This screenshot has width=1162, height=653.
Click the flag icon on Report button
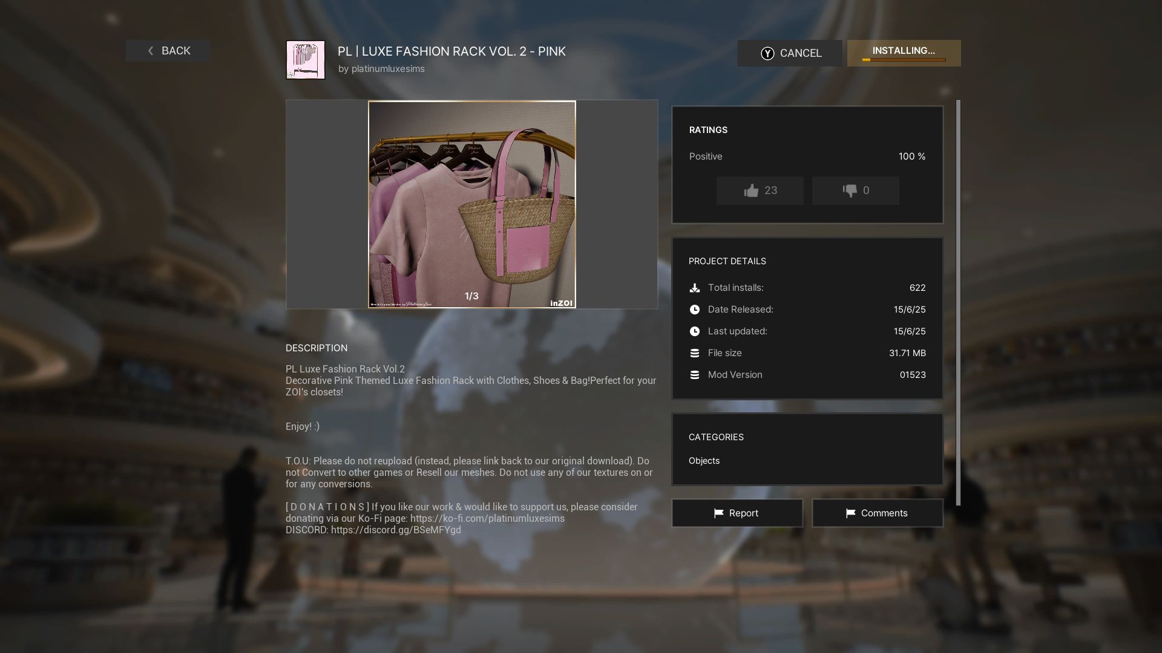coord(718,513)
